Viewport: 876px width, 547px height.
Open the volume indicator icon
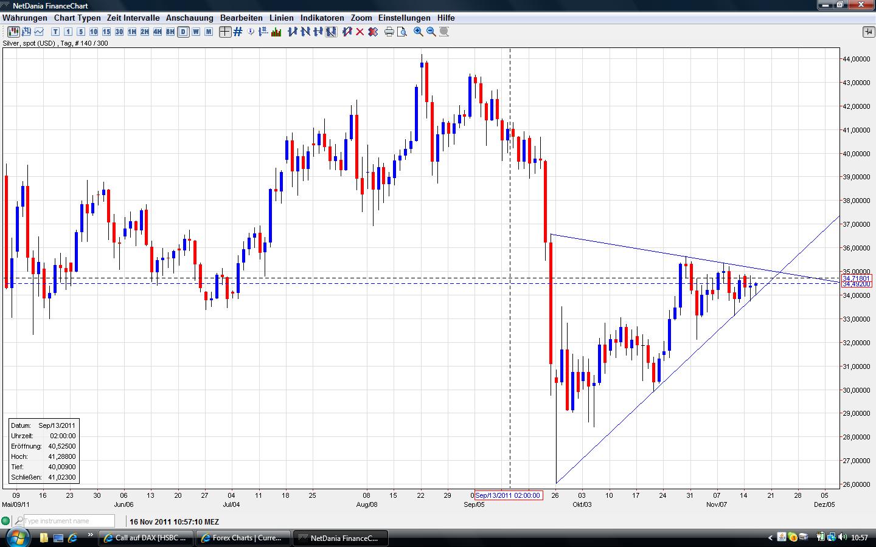276,32
